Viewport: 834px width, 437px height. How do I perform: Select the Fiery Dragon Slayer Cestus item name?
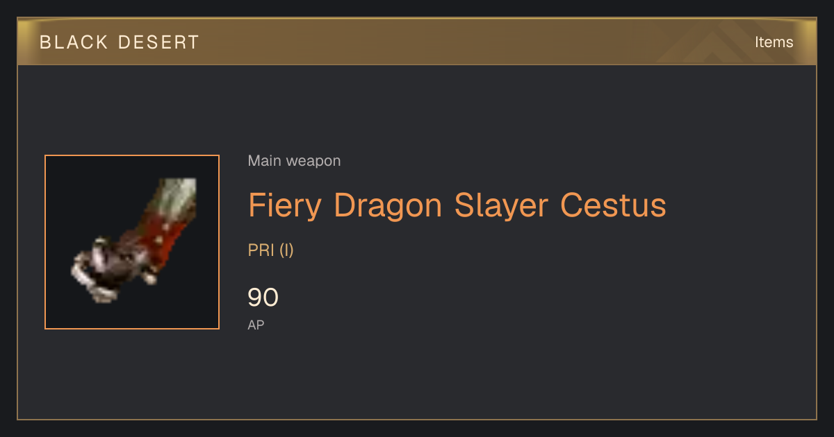pos(457,205)
